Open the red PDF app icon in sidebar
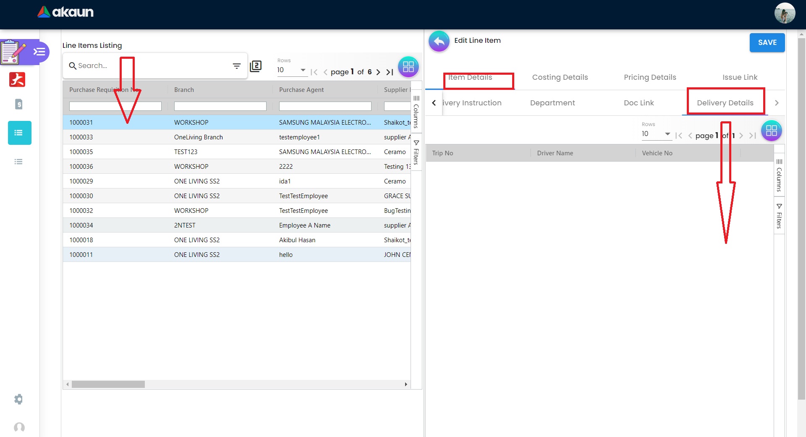Screen dimensions: 806x437 tap(17, 79)
